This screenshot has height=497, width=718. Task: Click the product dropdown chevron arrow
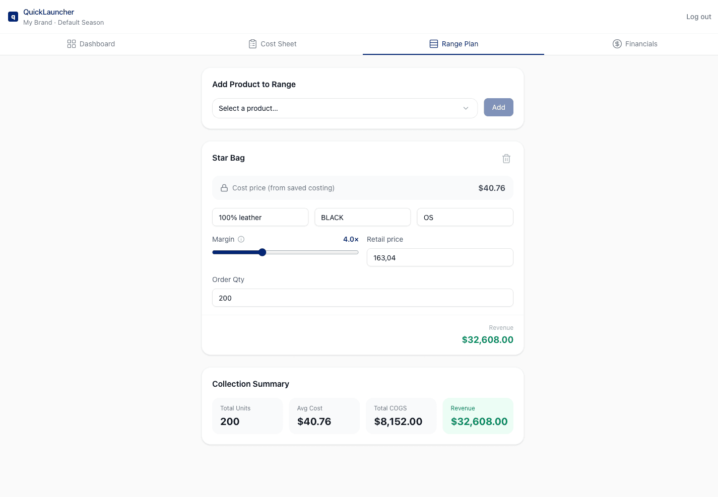(466, 108)
